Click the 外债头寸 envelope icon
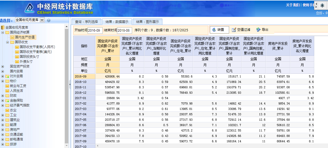Image resolution: width=328 pixels, height=148 pixels. [x=17, y=62]
